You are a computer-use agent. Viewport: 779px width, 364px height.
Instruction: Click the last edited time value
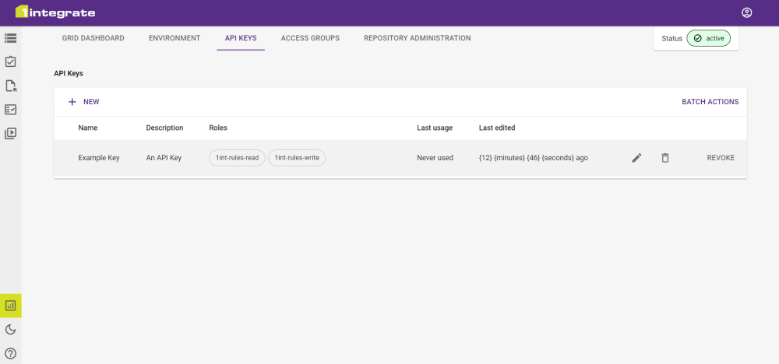[534, 158]
